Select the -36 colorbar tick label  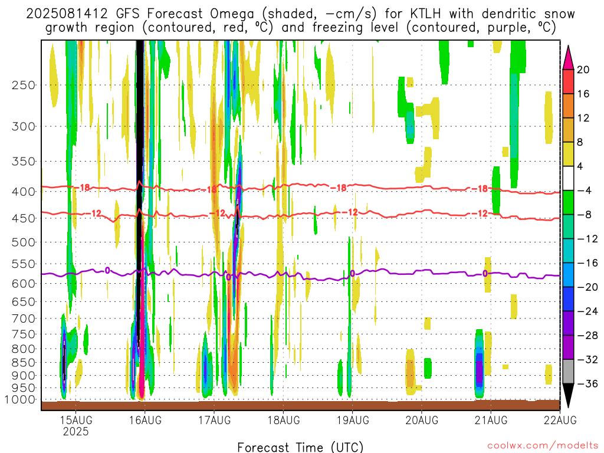point(587,383)
